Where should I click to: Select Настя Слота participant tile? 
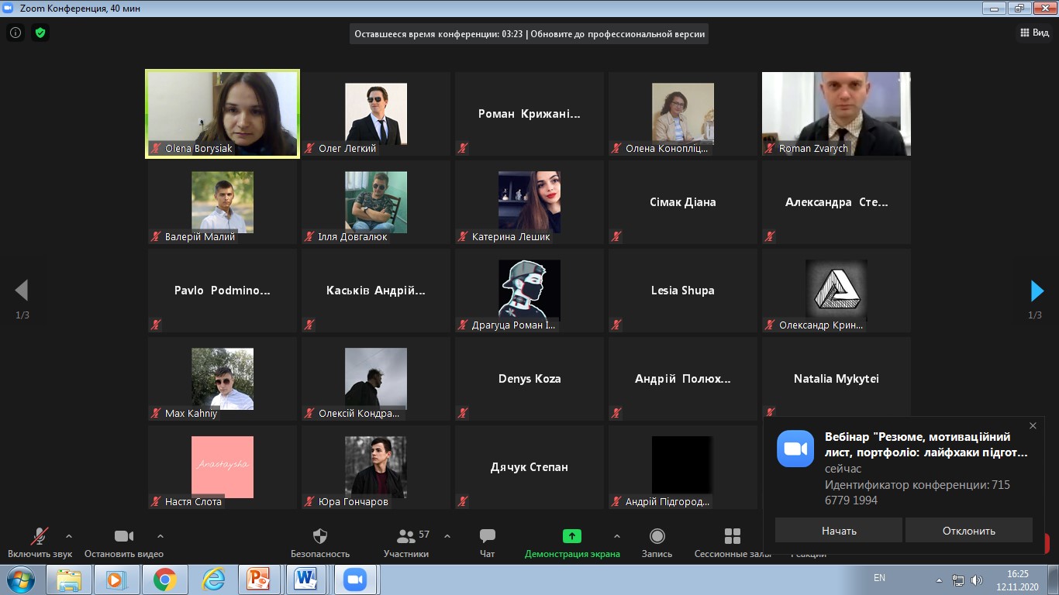coord(222,467)
